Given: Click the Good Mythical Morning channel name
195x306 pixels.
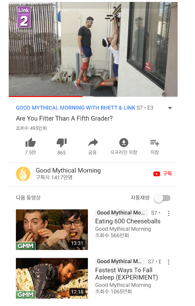Looking at the screenshot, I should 68,170.
